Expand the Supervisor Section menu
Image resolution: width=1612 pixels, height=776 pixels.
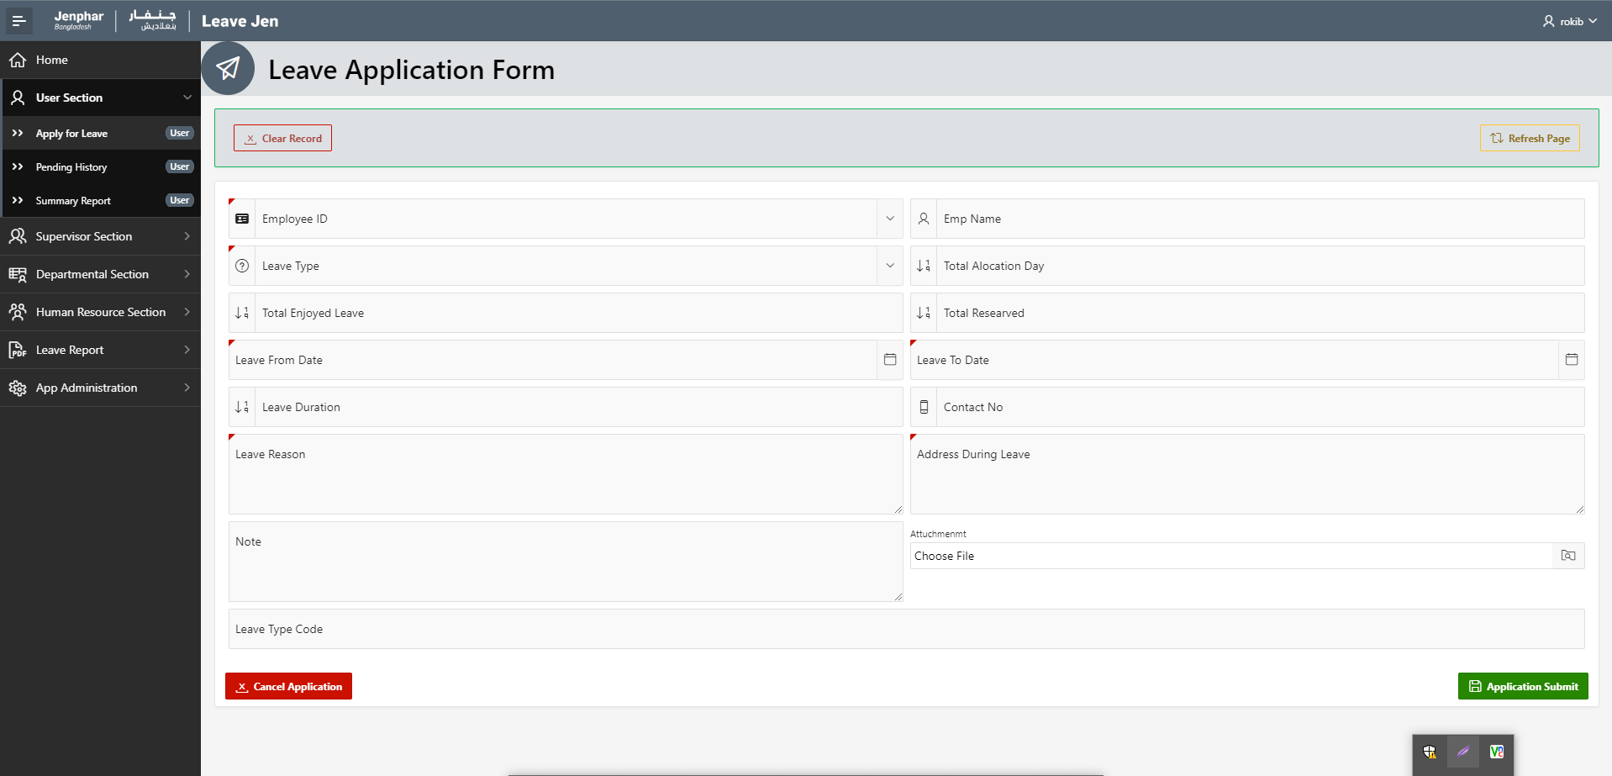pyautogui.click(x=100, y=236)
